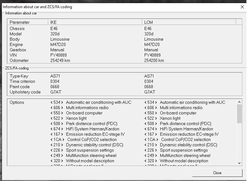
Task: Select LCM option 522 Xenon light
Action: pyautogui.click(x=162, y=118)
